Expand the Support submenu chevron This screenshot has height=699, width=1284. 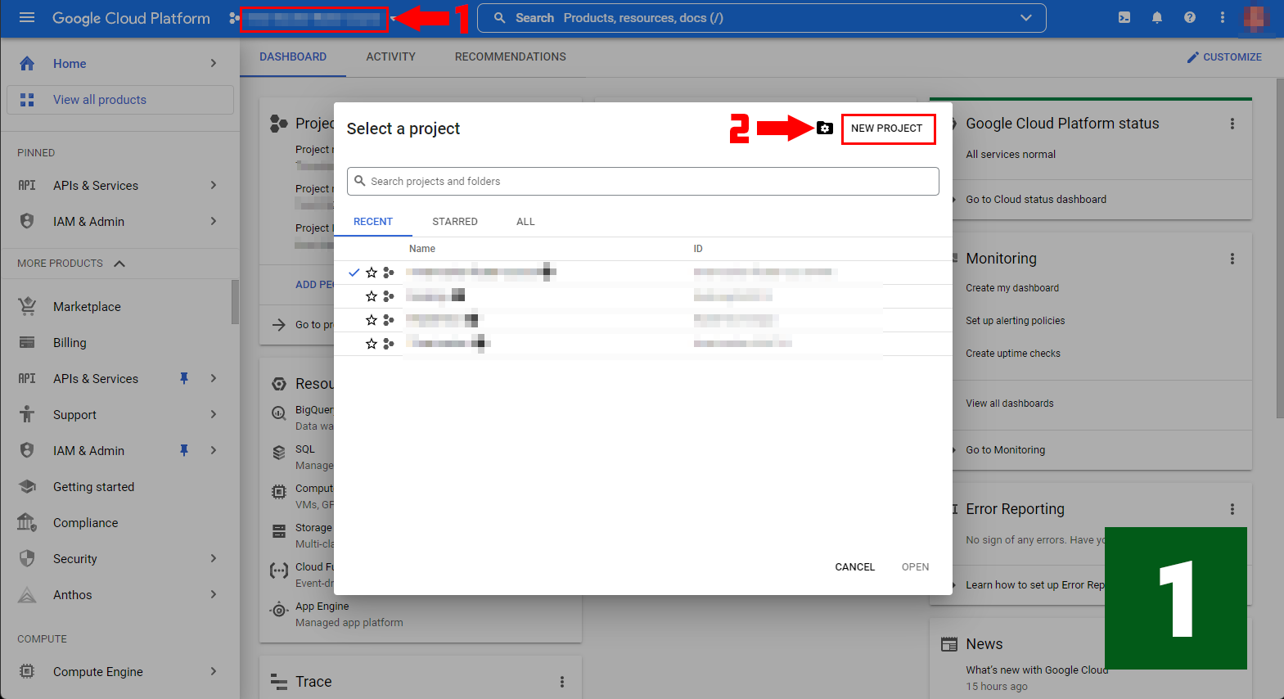coord(214,414)
